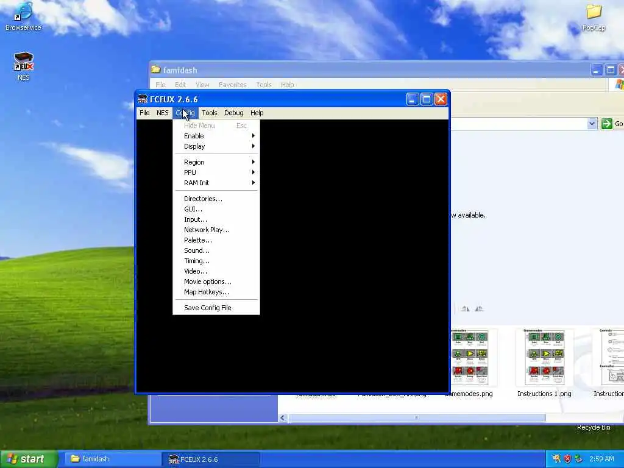This screenshot has height=468, width=624.
Task: Choose Directories... from Config menu
Action: click(x=216, y=199)
